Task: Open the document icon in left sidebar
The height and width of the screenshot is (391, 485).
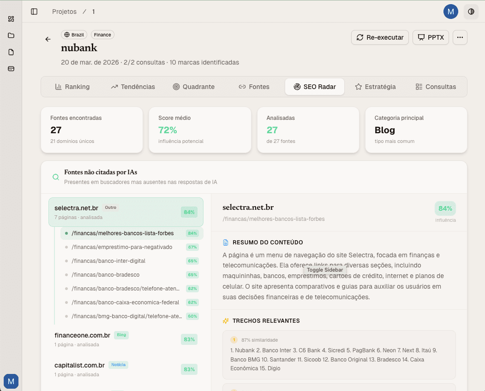Action: (x=11, y=52)
